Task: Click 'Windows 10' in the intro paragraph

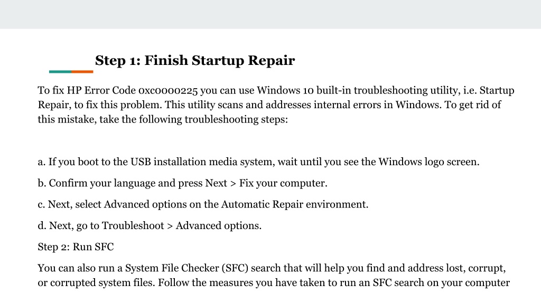Action: pyautogui.click(x=285, y=90)
